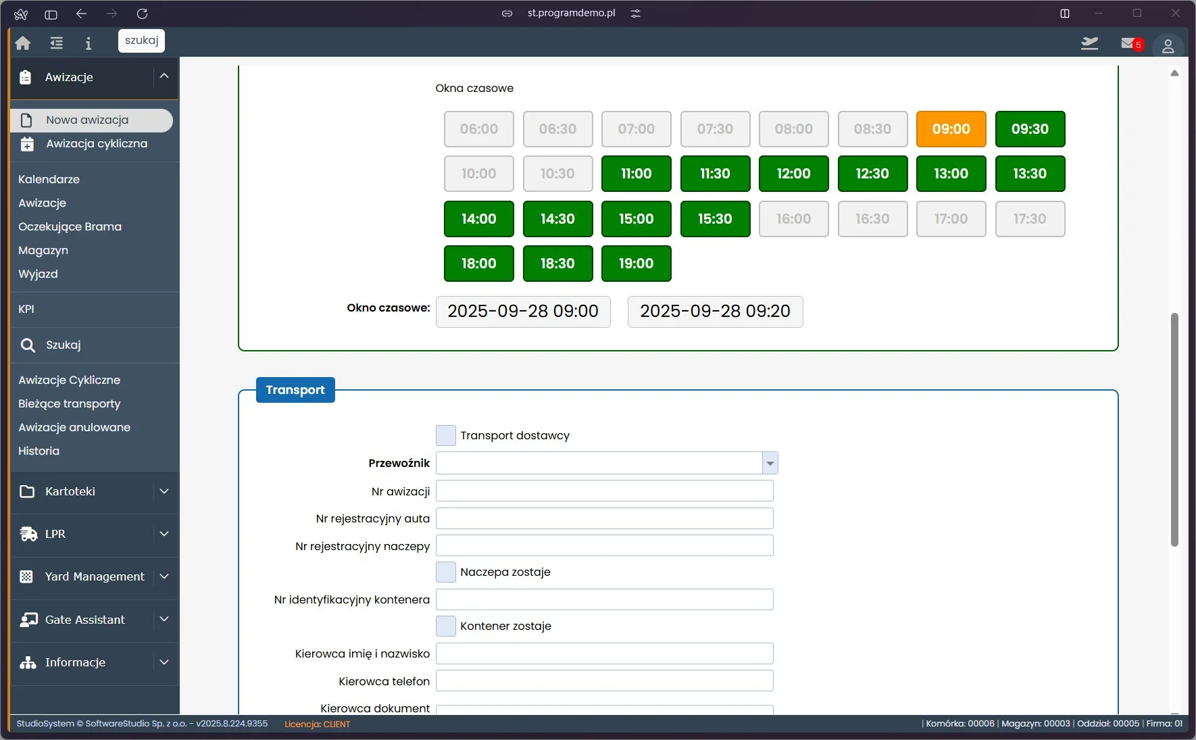Click the airplane landing icon
The height and width of the screenshot is (740, 1196).
pyautogui.click(x=1089, y=43)
